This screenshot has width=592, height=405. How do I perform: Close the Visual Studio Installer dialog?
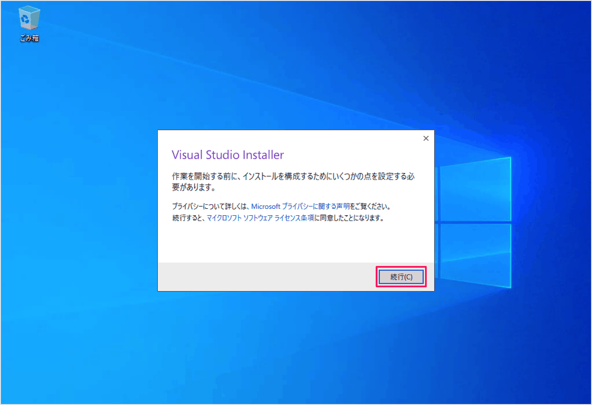click(426, 138)
